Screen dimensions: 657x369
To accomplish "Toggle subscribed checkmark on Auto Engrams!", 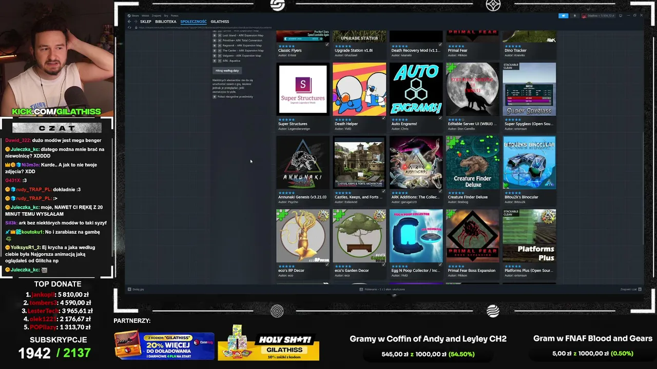I will 440,118.
